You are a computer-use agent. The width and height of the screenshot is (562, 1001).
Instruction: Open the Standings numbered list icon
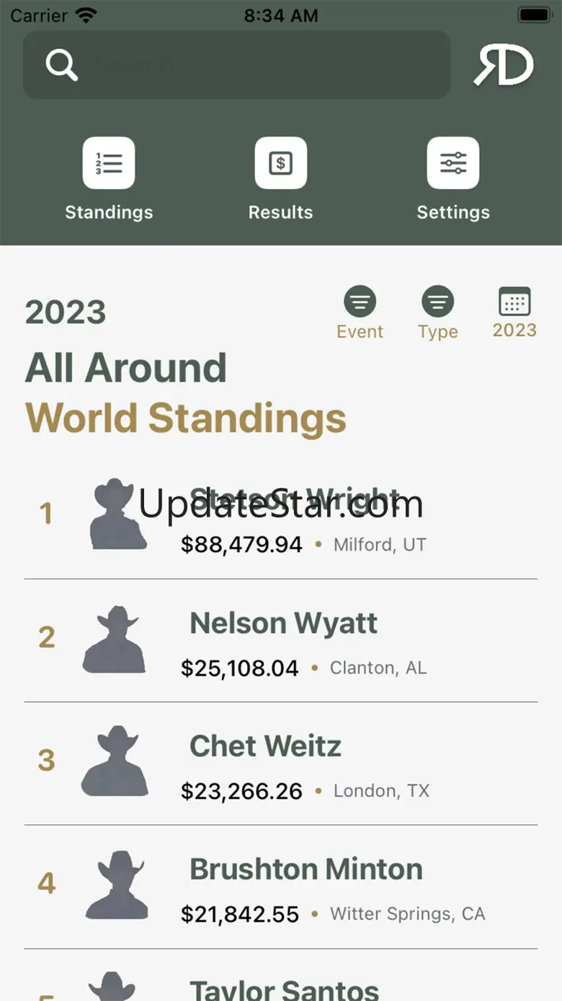pos(109,163)
